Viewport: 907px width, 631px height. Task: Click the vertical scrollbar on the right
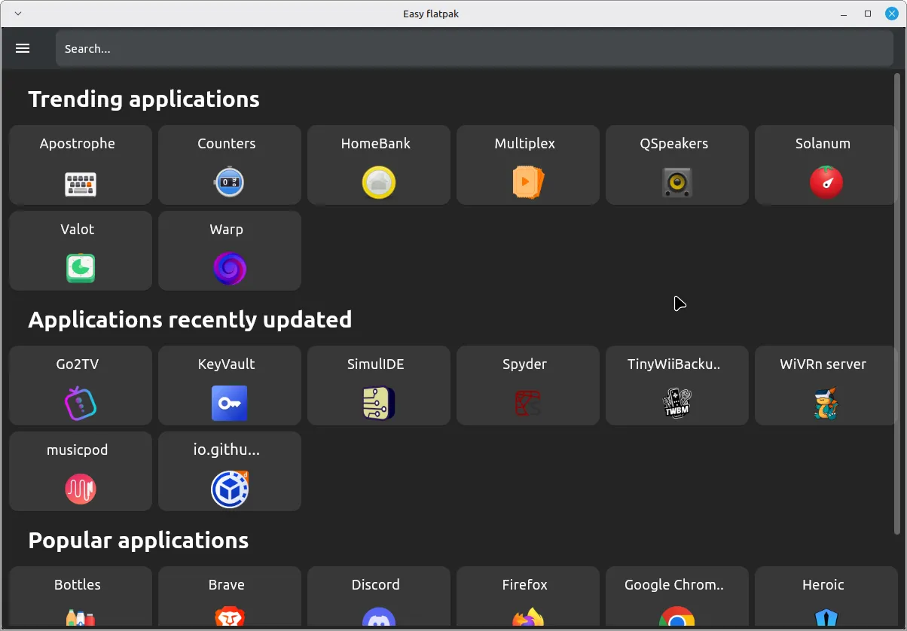(896, 301)
